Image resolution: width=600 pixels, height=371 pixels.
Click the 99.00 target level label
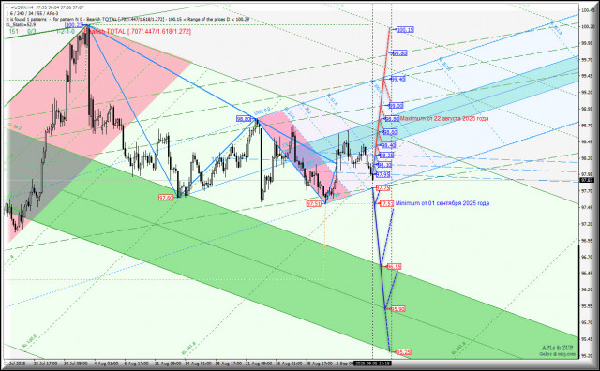point(397,106)
